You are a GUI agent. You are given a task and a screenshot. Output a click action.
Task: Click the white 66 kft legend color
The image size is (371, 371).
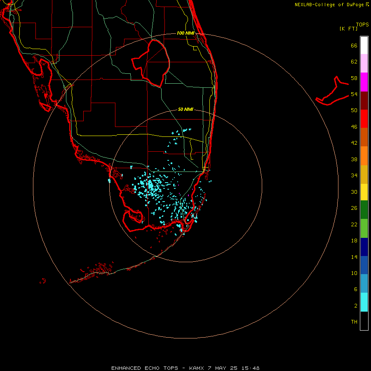coord(364,45)
